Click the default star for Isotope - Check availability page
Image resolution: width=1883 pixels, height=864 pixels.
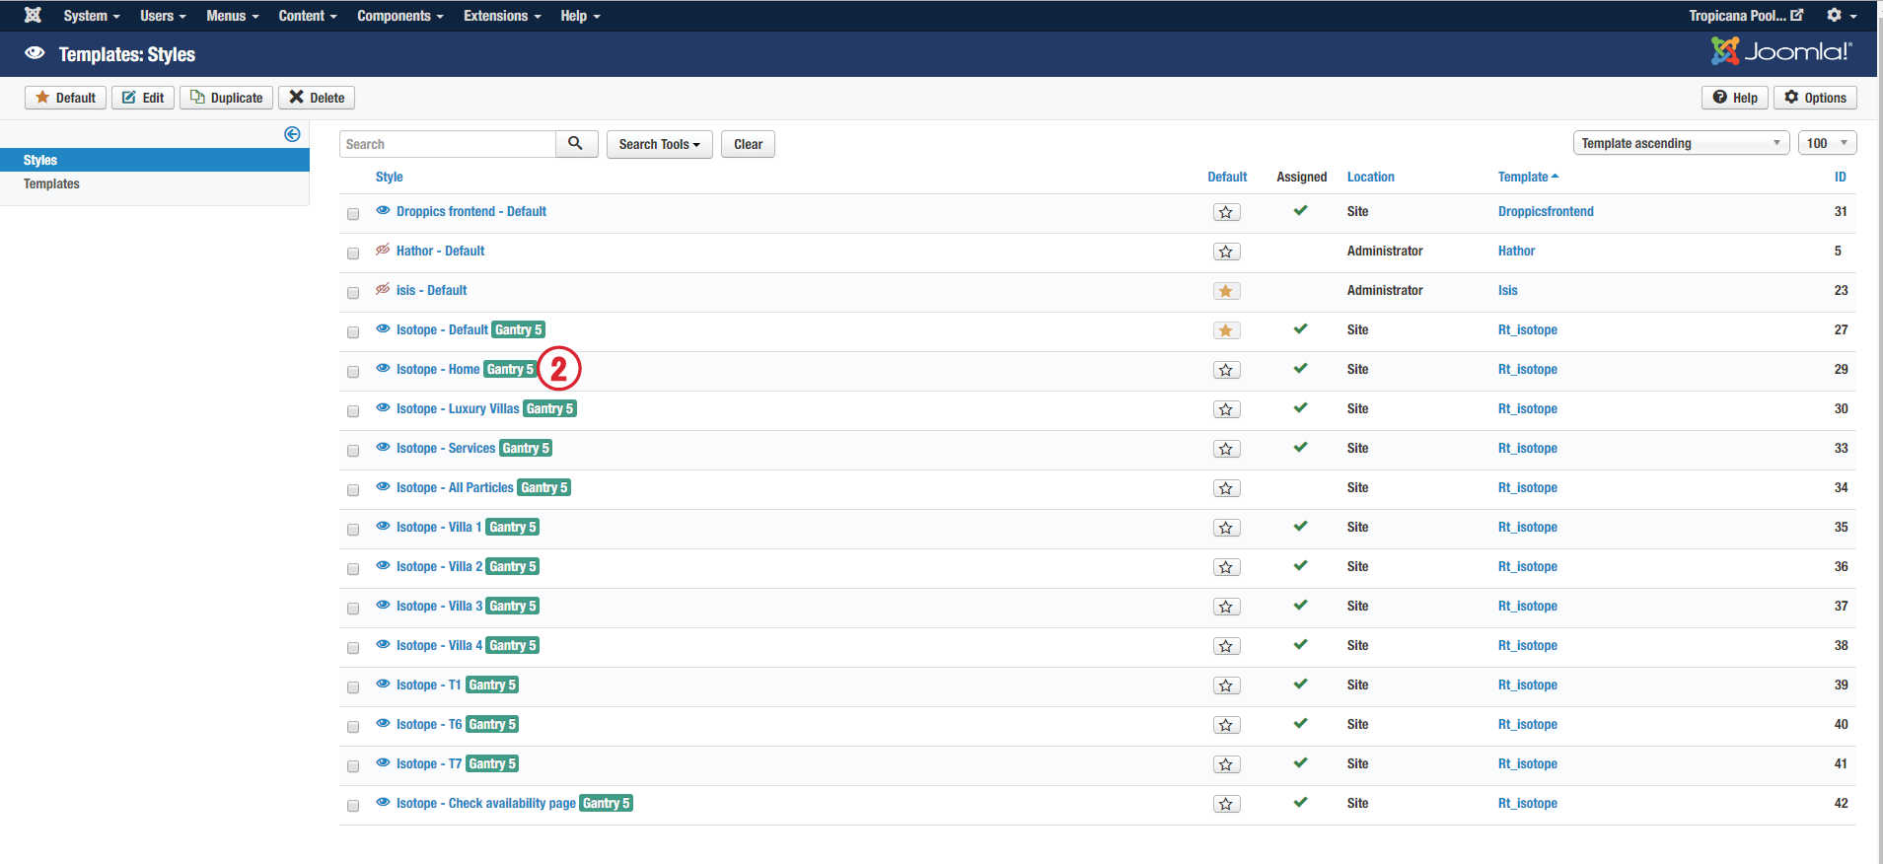(x=1226, y=804)
